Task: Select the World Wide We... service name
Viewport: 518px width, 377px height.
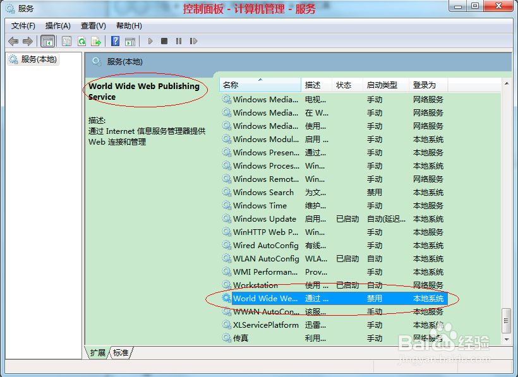Action: 265,298
